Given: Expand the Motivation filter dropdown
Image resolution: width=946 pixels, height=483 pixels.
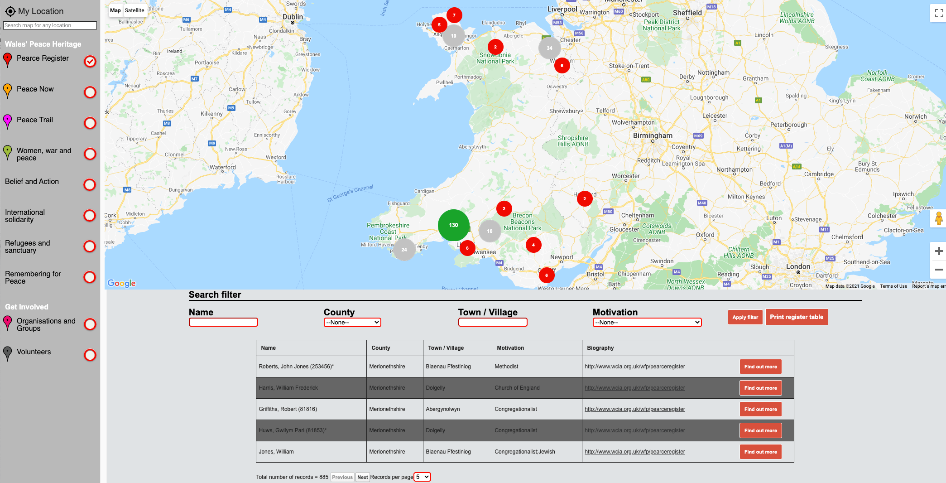Looking at the screenshot, I should (x=647, y=322).
